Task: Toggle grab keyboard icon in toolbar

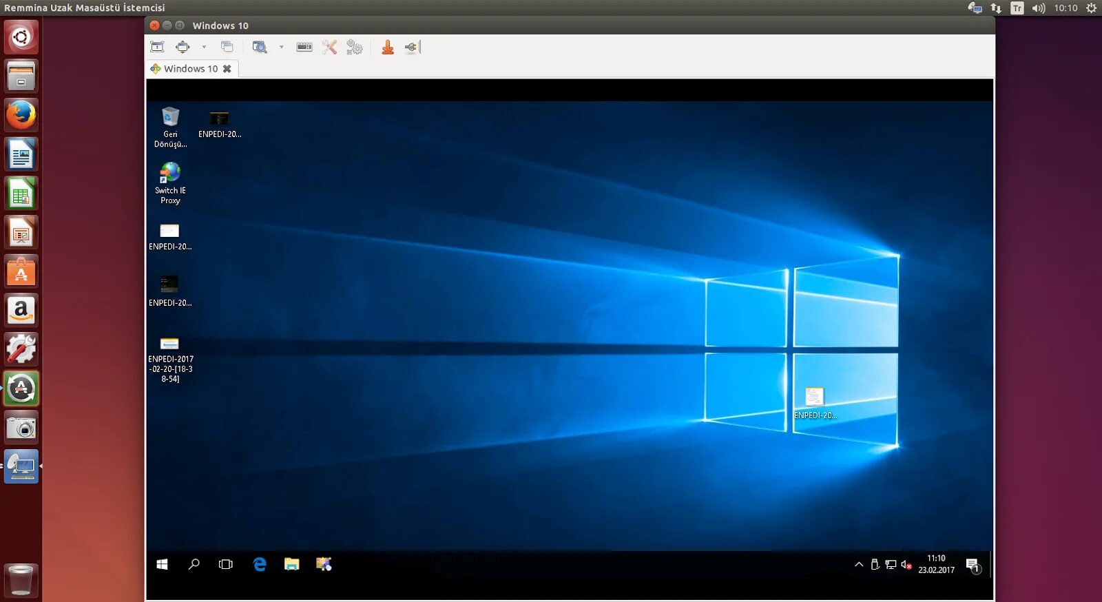Action: pos(304,47)
